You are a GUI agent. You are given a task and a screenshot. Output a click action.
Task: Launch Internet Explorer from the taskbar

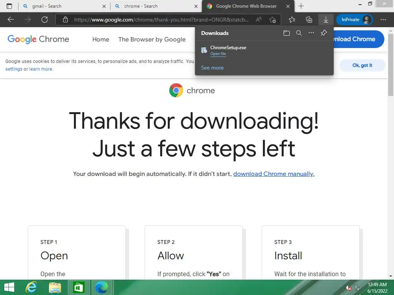pyautogui.click(x=31, y=287)
